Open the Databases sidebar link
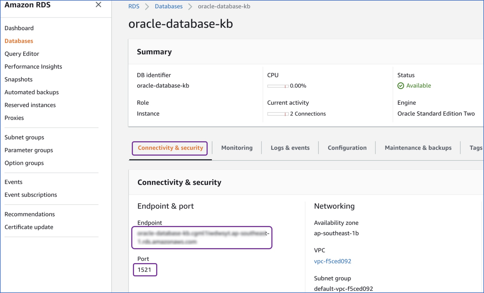This screenshot has height=293, width=484. [19, 41]
